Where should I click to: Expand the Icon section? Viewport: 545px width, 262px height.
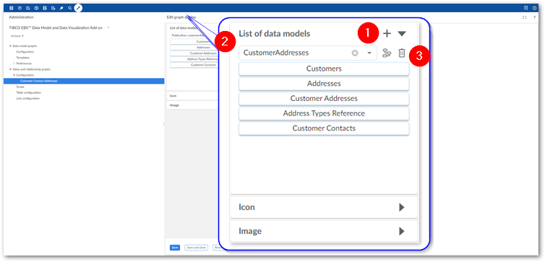pyautogui.click(x=402, y=207)
